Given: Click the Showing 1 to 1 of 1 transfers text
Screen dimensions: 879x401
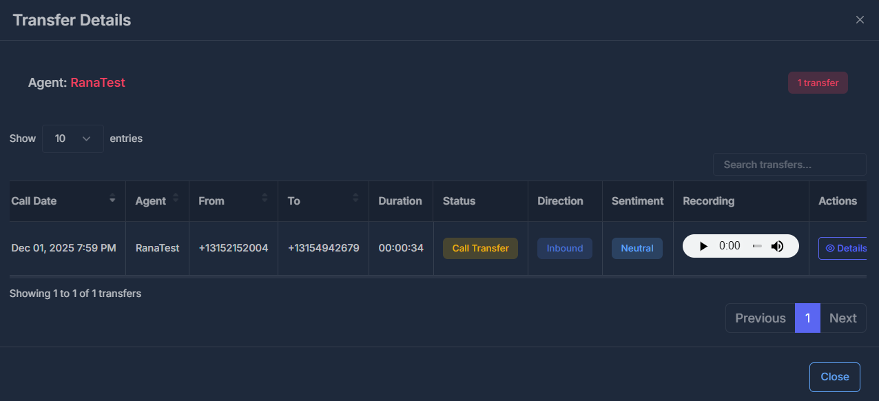Looking at the screenshot, I should (75, 294).
